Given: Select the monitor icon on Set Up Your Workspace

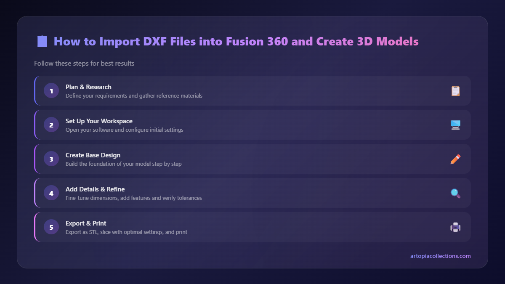Looking at the screenshot, I should (455, 125).
